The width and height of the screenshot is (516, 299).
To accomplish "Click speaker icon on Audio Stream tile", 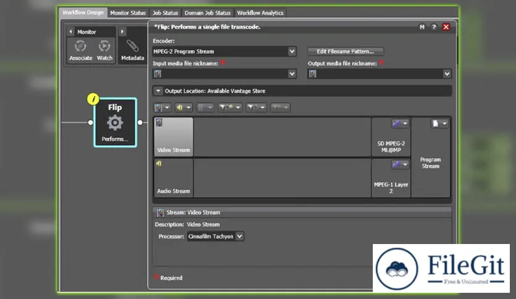I will click(x=159, y=164).
